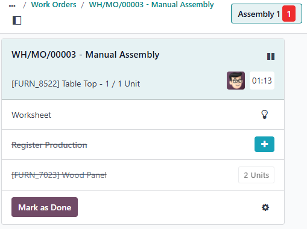Open the work order gear settings
307x229 pixels.
pyautogui.click(x=265, y=207)
